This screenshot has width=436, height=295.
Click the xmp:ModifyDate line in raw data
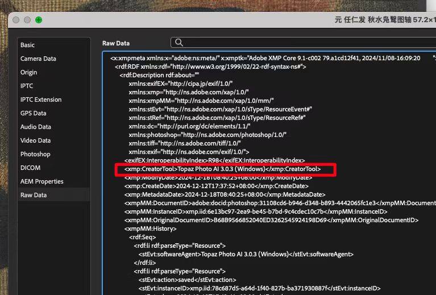tap(218, 177)
